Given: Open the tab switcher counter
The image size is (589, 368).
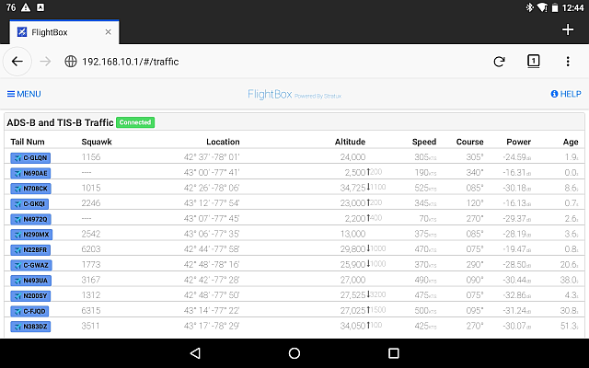Looking at the screenshot, I should pos(533,62).
